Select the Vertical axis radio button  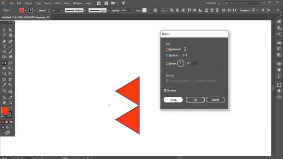167,55
